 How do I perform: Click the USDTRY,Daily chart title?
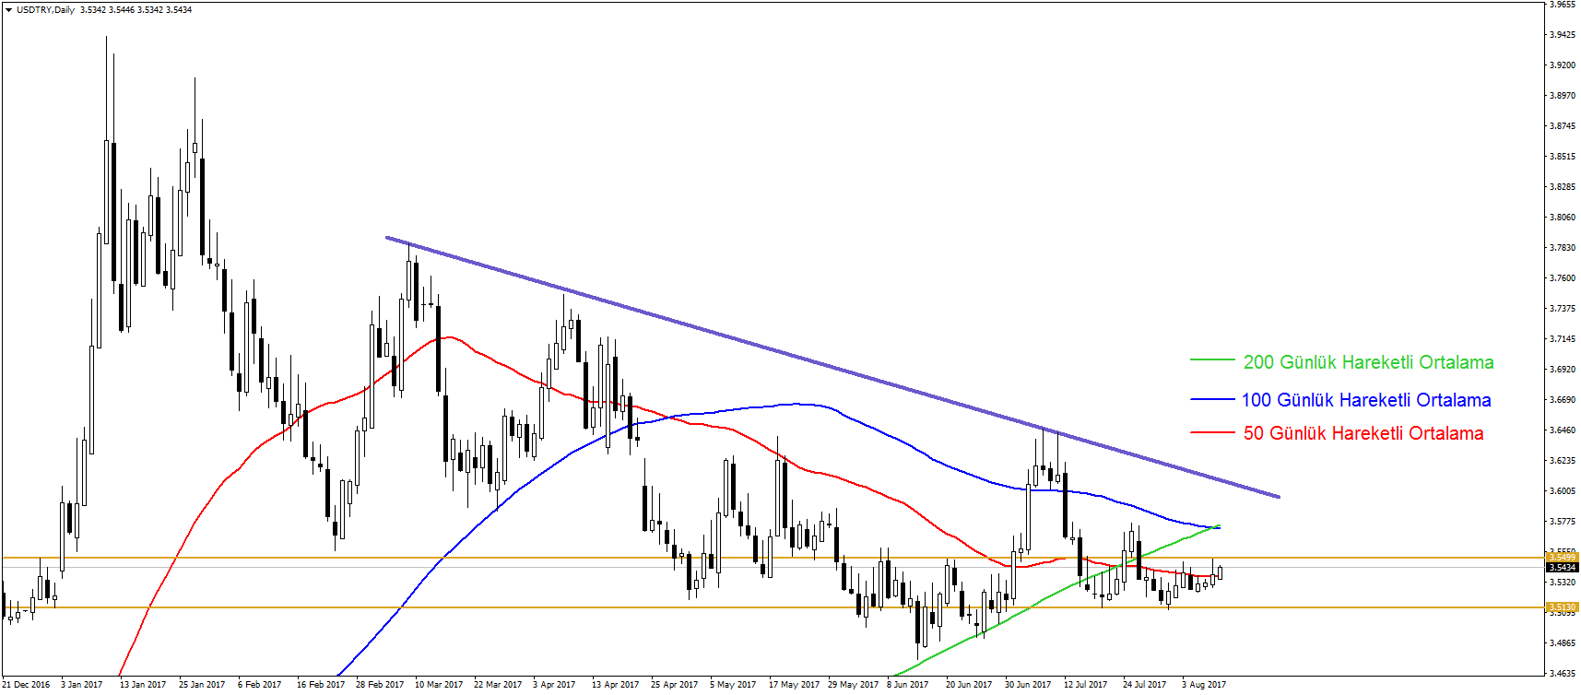pos(46,10)
